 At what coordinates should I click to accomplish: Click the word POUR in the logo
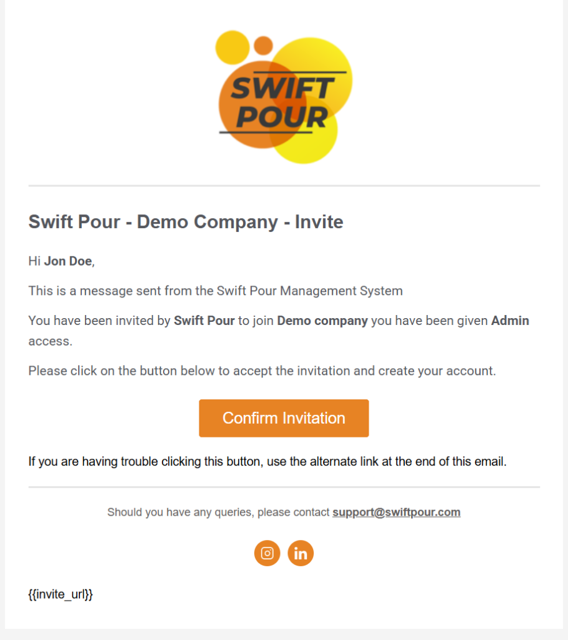pyautogui.click(x=282, y=117)
